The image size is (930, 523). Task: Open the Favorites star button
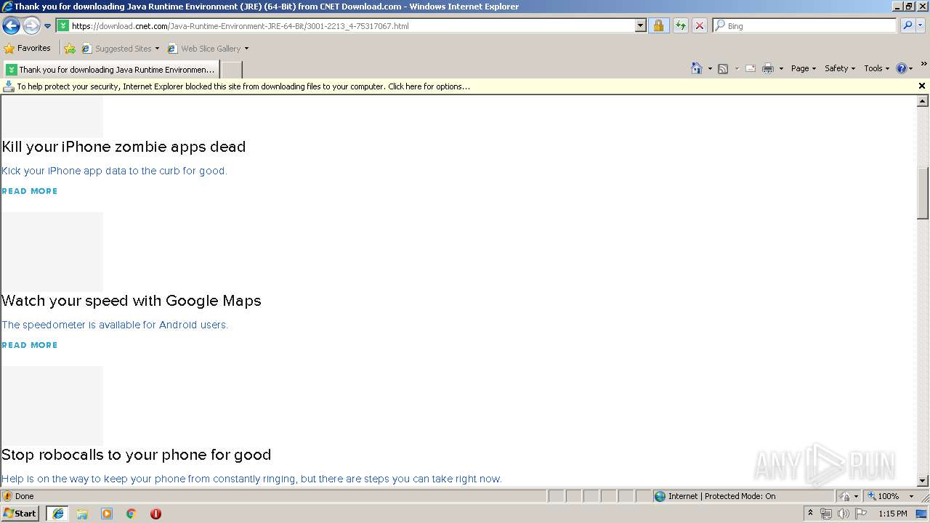[27, 48]
